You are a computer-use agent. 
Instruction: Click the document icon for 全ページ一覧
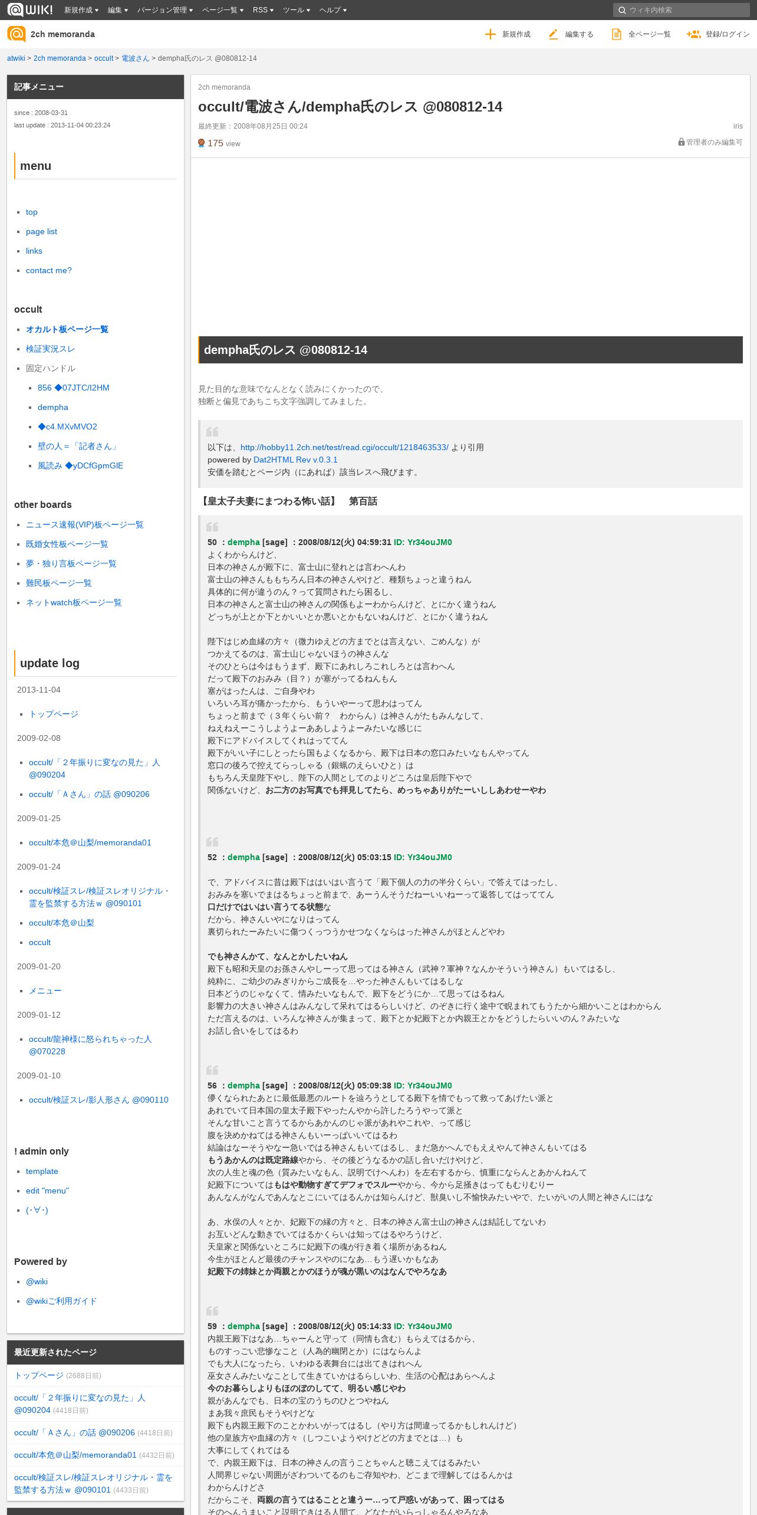point(616,34)
